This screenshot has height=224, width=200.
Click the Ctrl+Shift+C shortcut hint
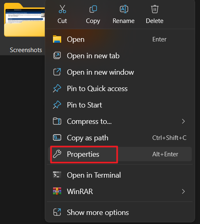tap(170, 138)
